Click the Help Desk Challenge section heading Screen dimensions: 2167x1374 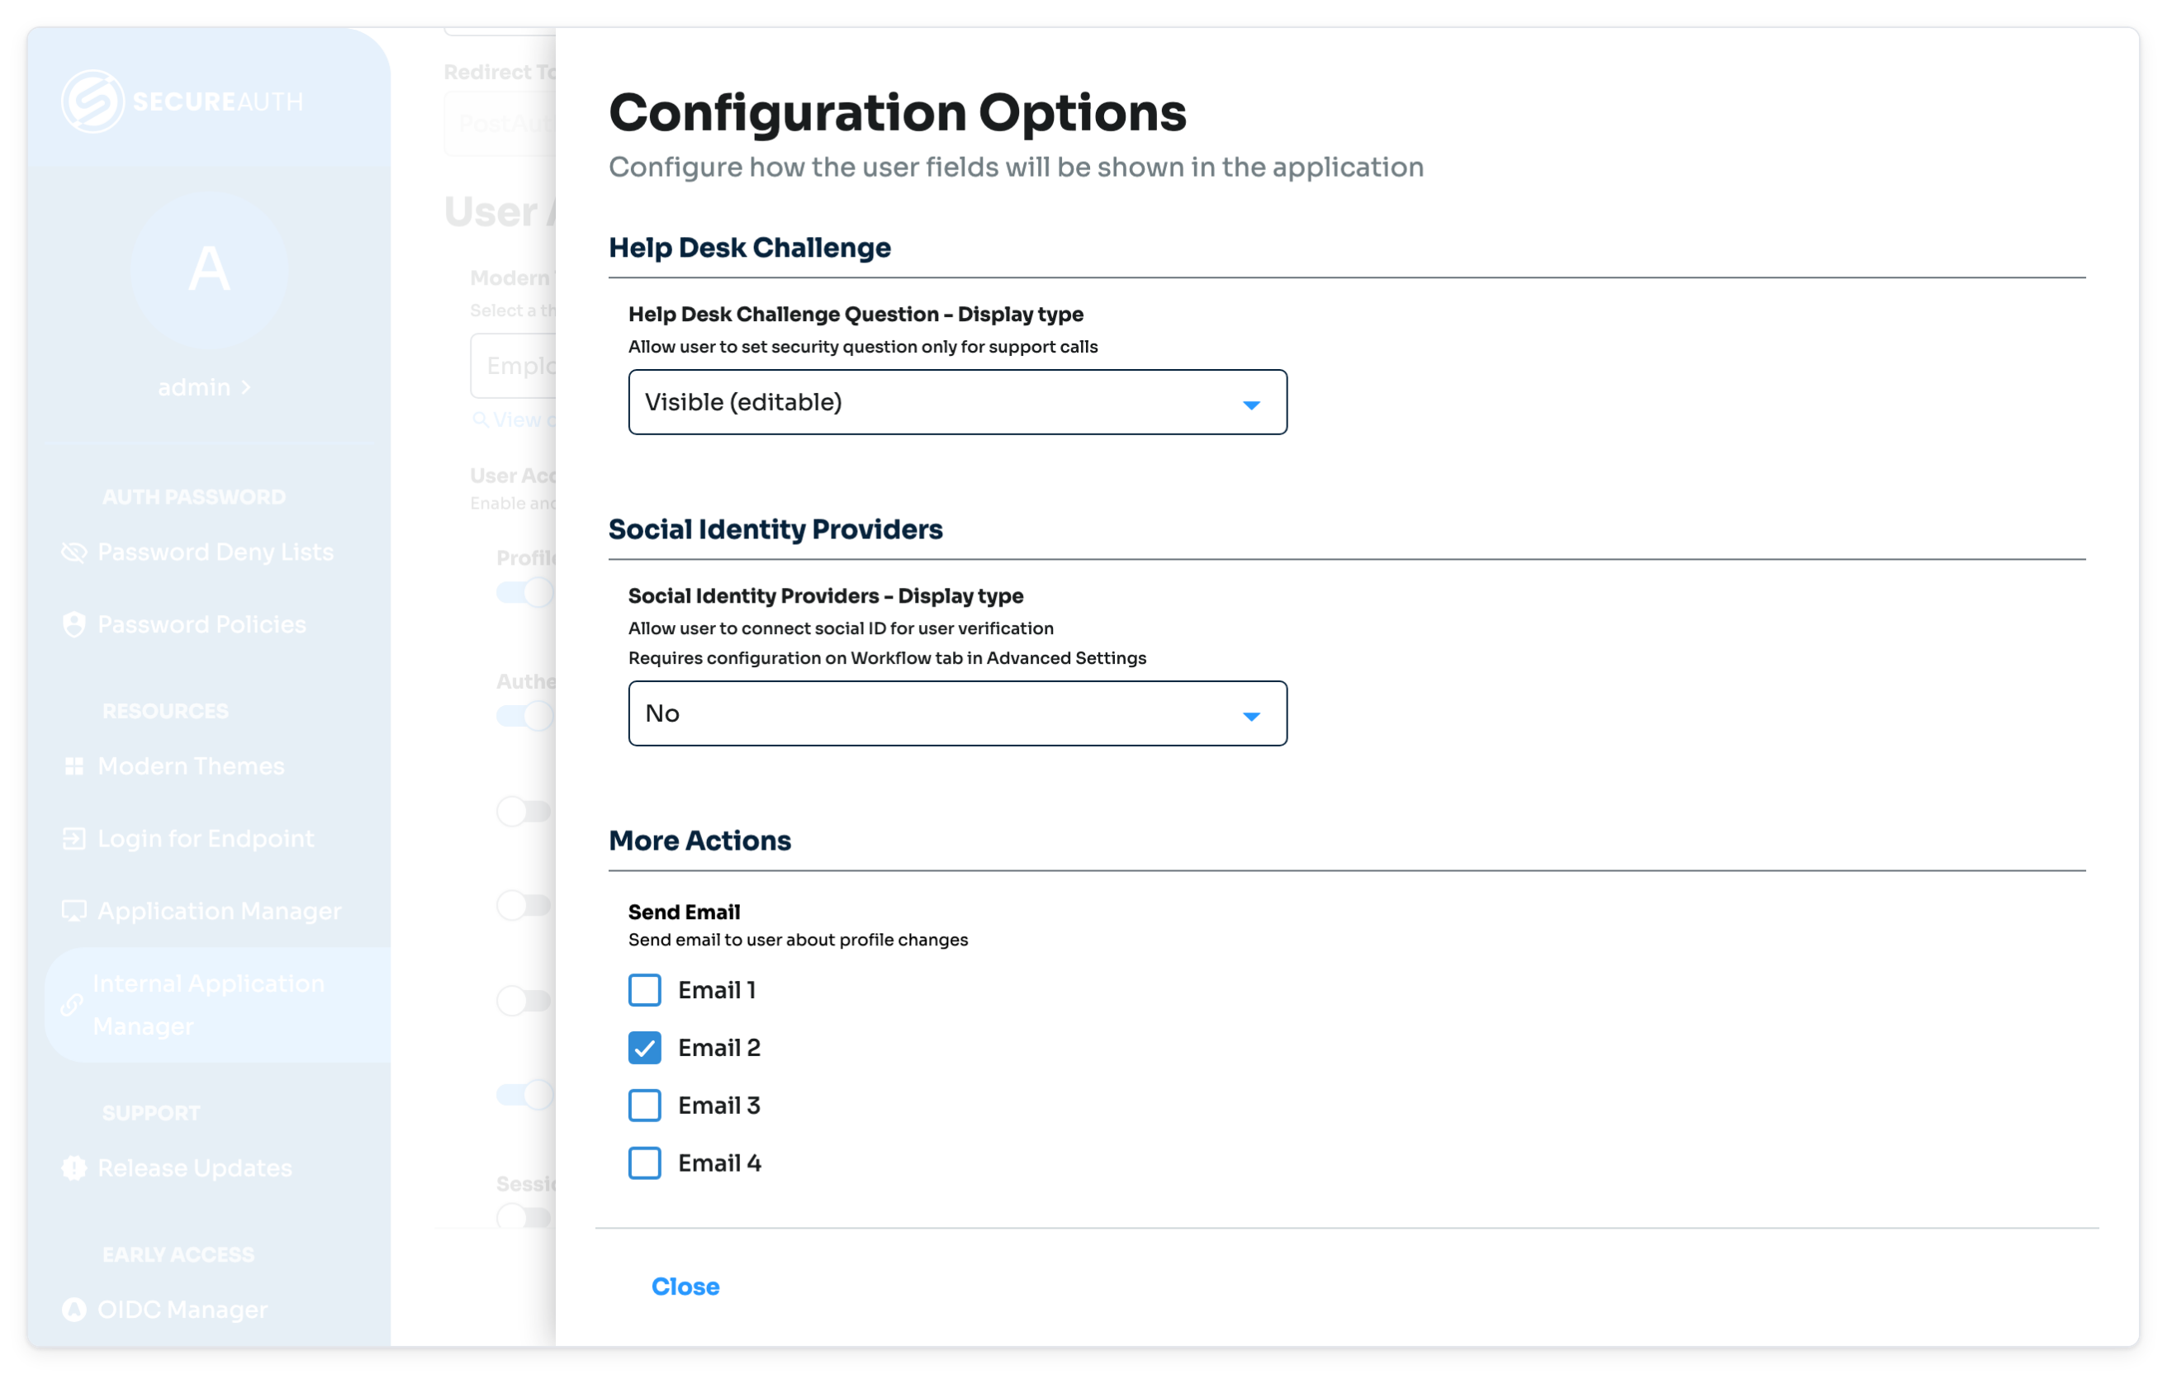pos(750,248)
